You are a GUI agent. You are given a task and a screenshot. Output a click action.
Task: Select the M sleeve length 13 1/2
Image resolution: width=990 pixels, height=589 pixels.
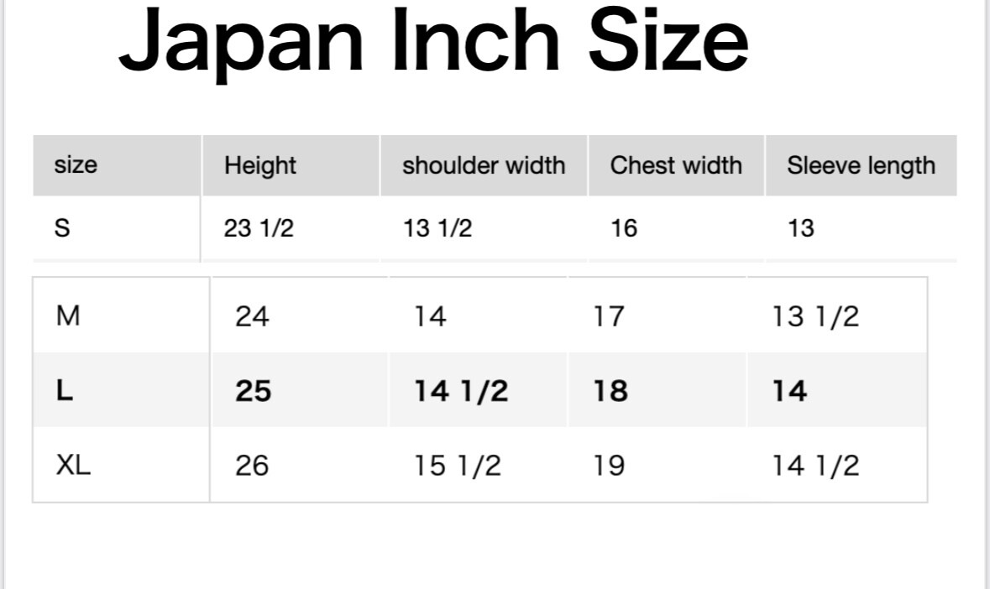(x=815, y=316)
